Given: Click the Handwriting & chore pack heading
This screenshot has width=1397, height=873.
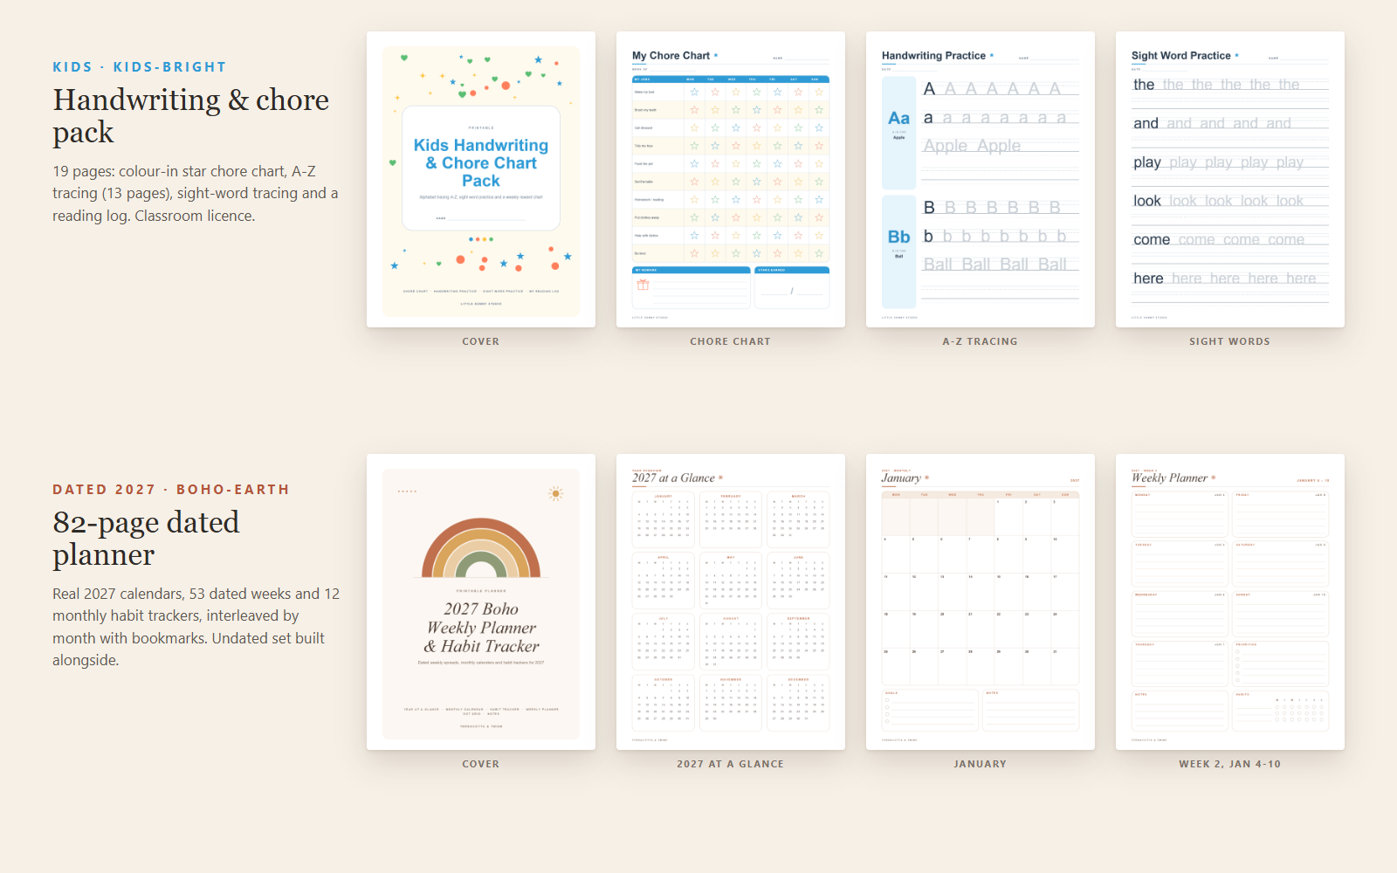Looking at the screenshot, I should (x=191, y=116).
